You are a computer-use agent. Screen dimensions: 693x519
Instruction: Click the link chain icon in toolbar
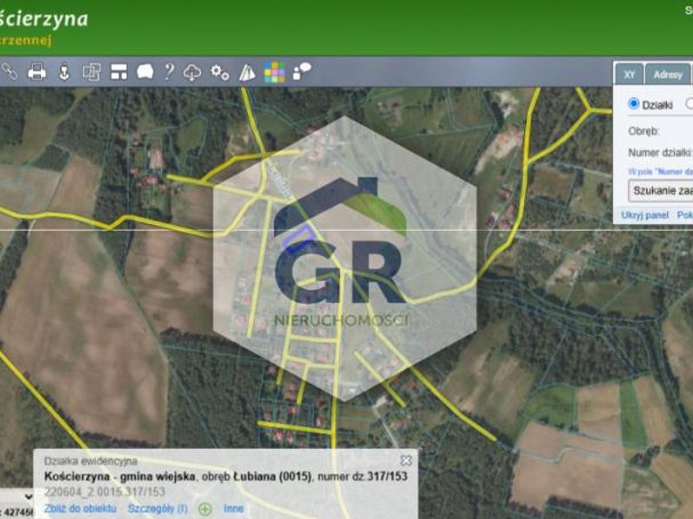pos(9,72)
